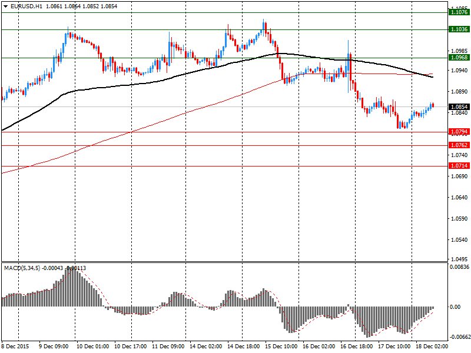The height and width of the screenshot is (353, 471).
Task: Click the 16 Dec 02:00 time label
Action: pos(319,347)
